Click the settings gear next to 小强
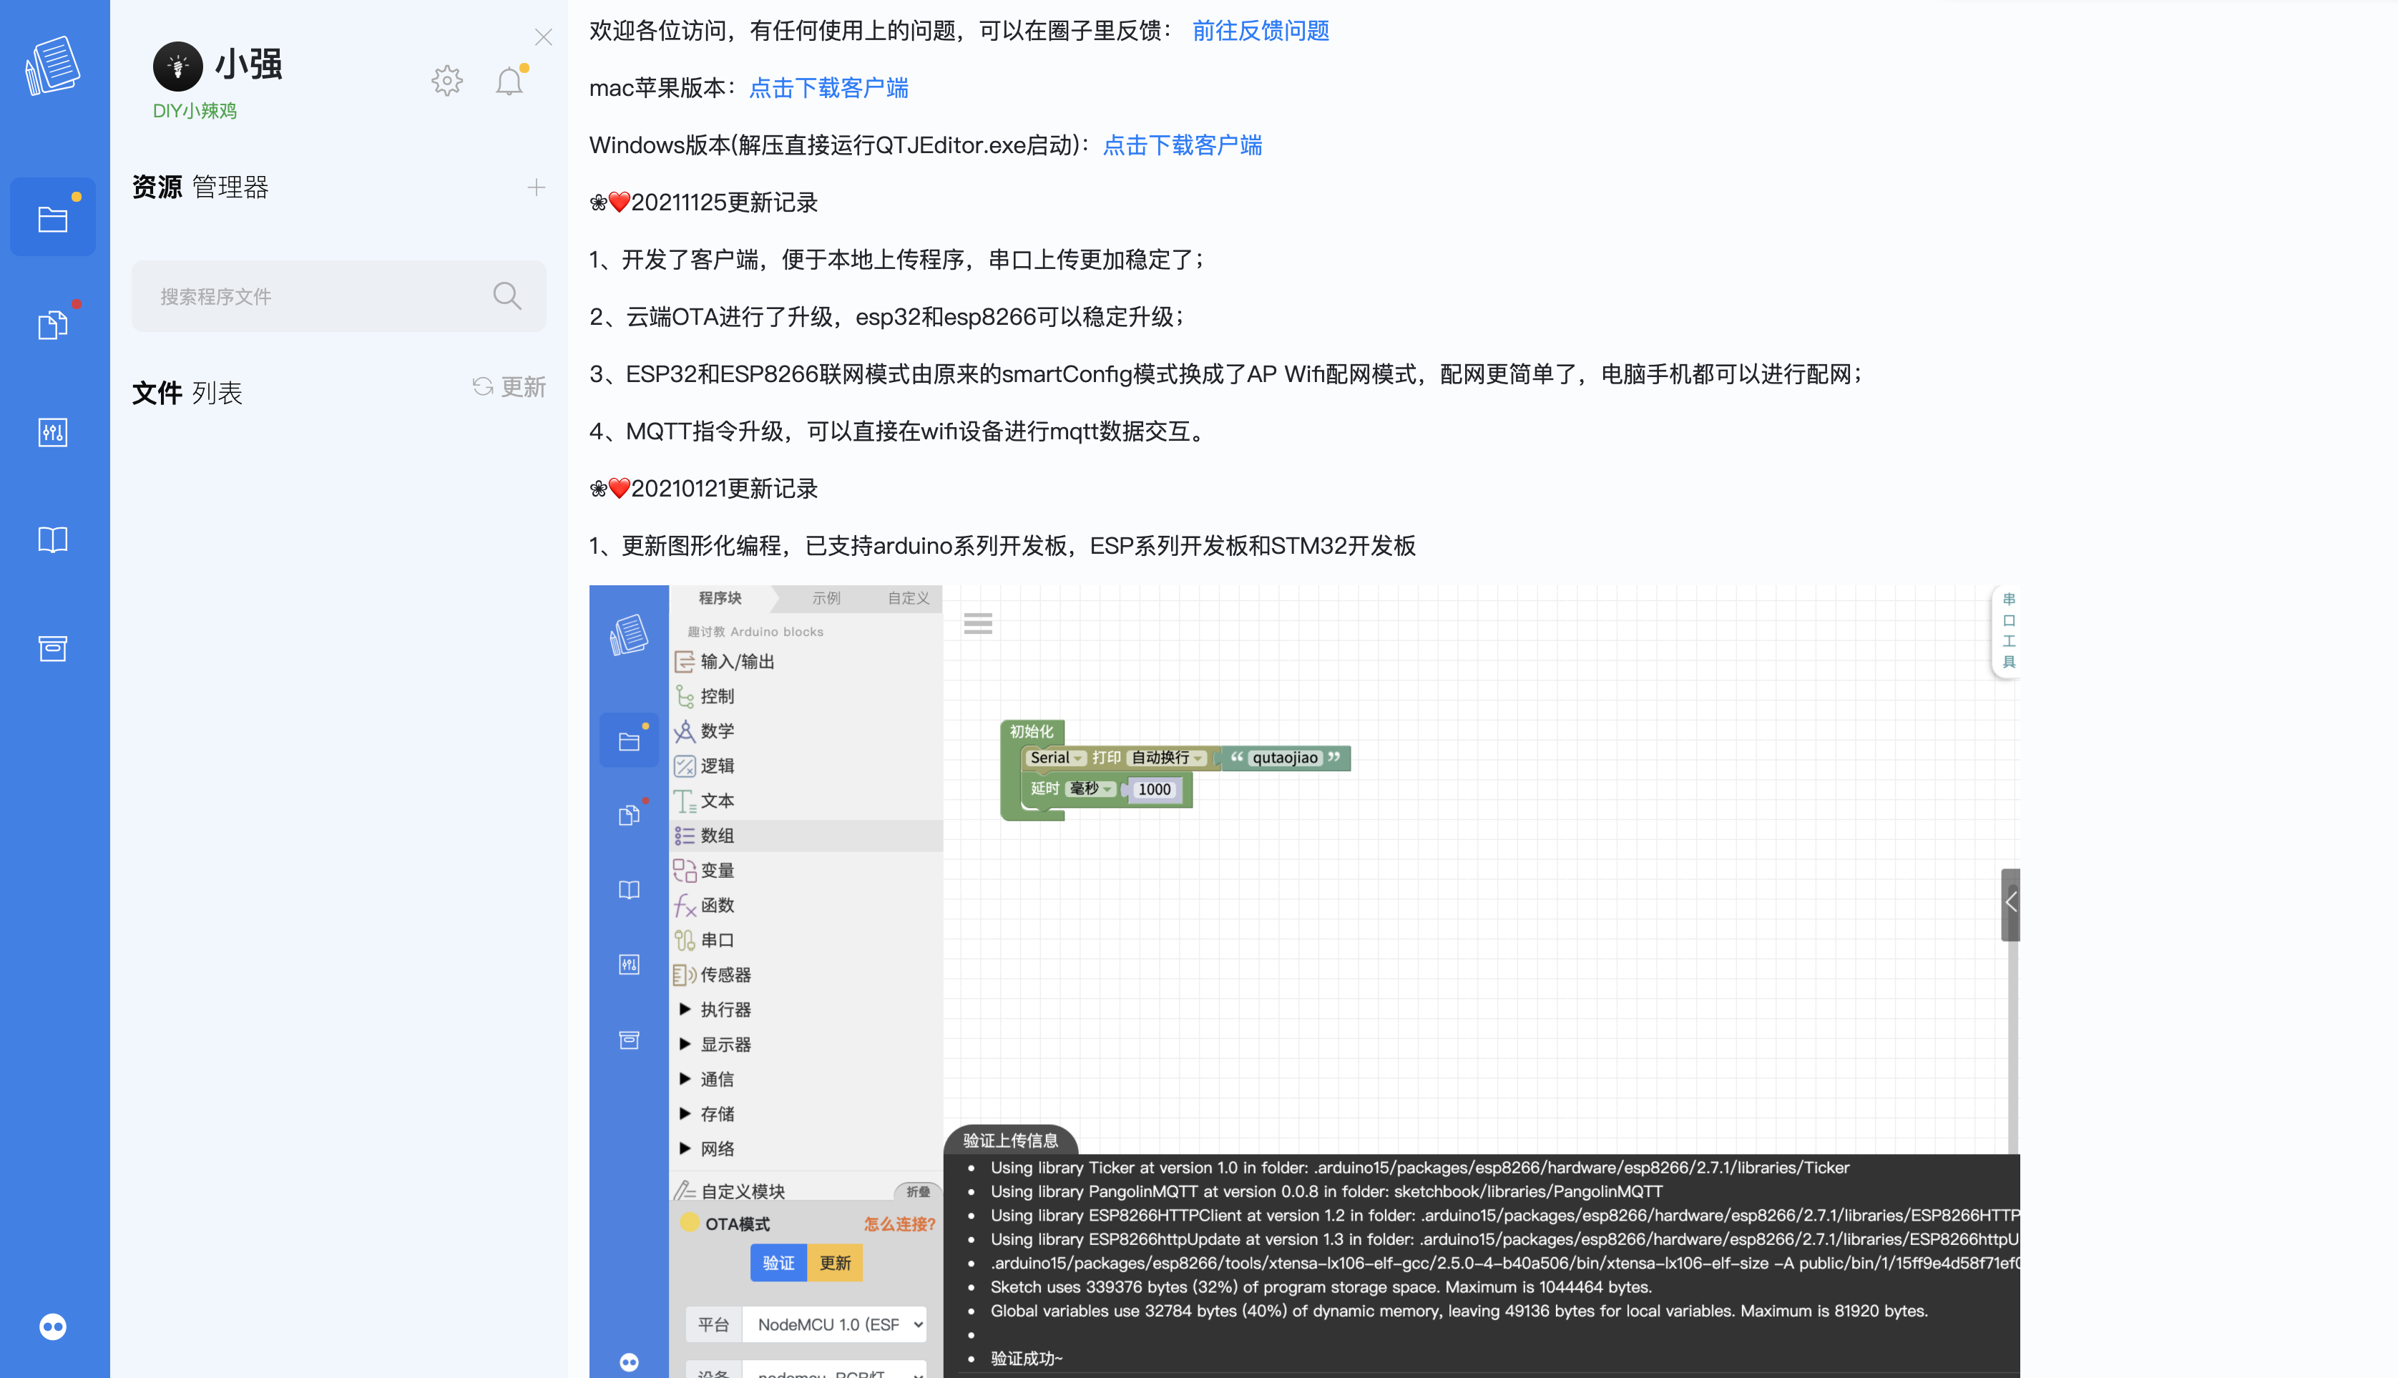The height and width of the screenshot is (1378, 2398). (x=446, y=82)
